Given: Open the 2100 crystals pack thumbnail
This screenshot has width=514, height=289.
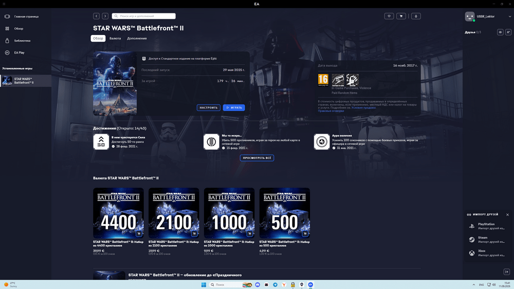Looking at the screenshot, I should pos(174,213).
